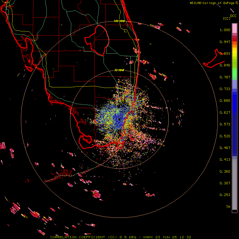The height and width of the screenshot is (239, 239).
Task: Select the 0.520 color scale value
Action: click(x=225, y=136)
